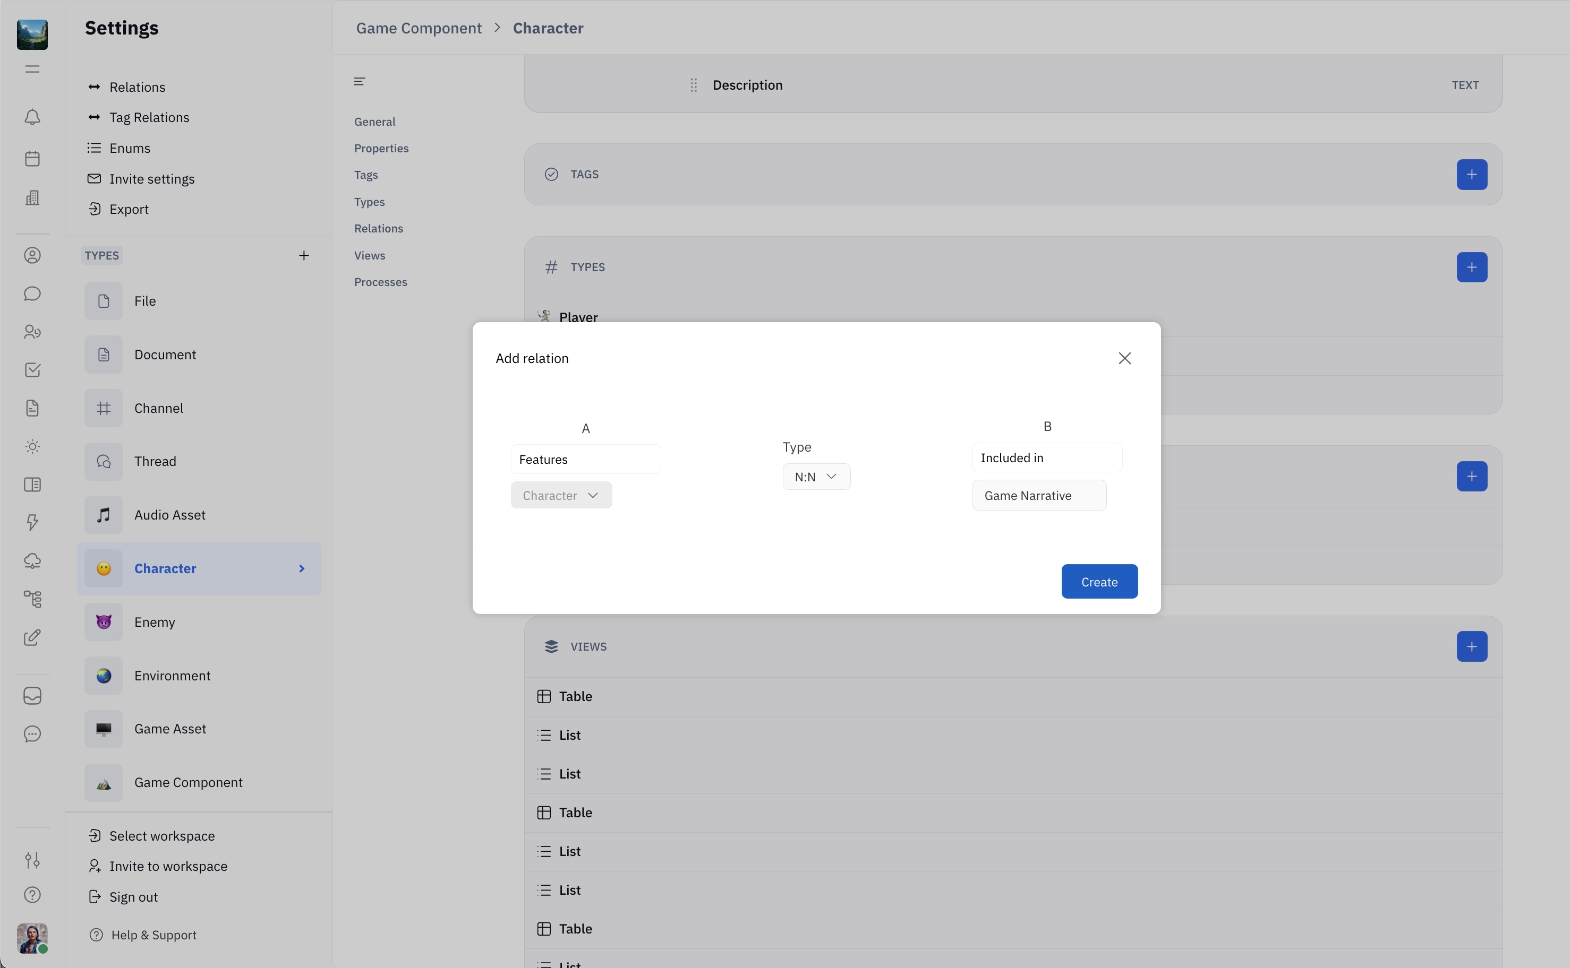The width and height of the screenshot is (1570, 968).
Task: Click the Features name input field
Action: [585, 460]
